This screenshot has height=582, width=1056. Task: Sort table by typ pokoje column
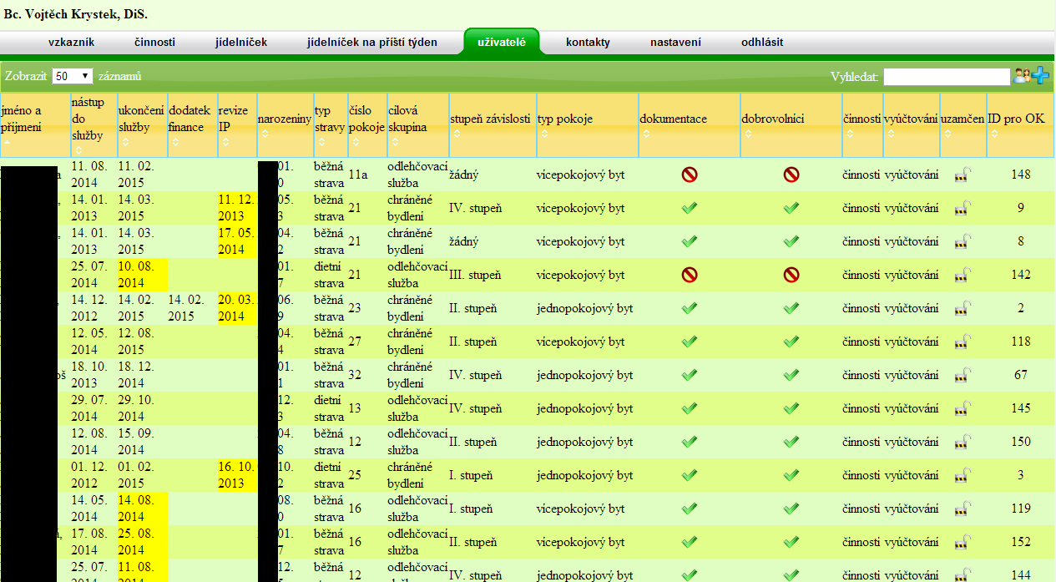click(x=586, y=125)
